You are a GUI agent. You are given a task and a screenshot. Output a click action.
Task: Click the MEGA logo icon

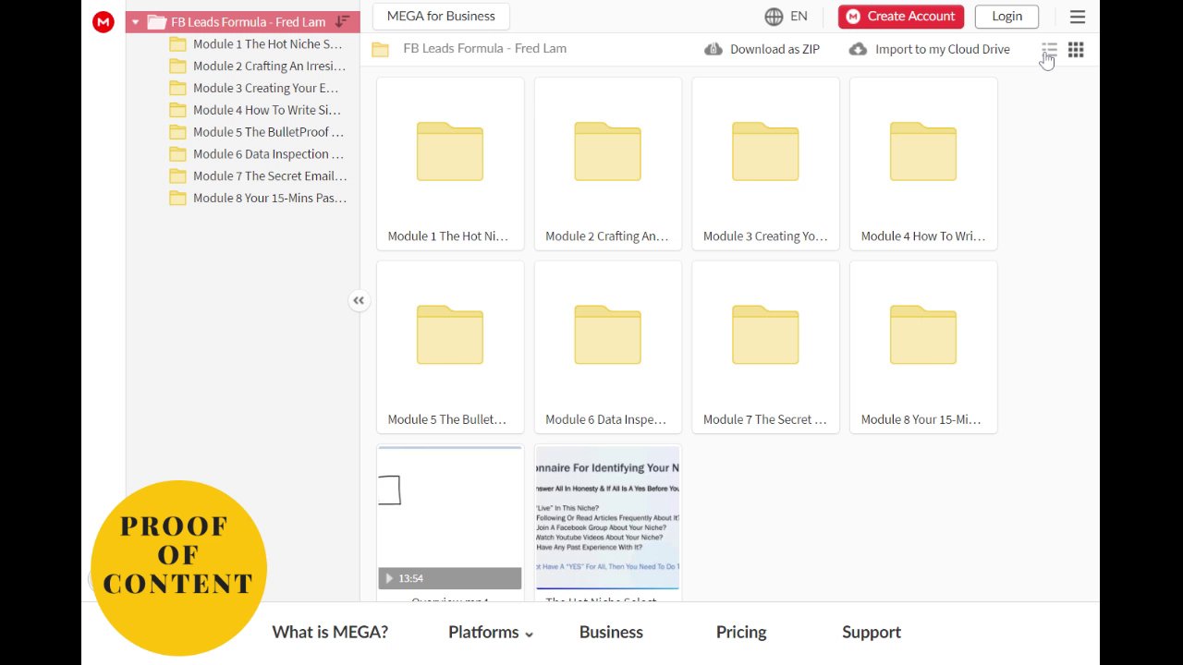[x=104, y=22]
